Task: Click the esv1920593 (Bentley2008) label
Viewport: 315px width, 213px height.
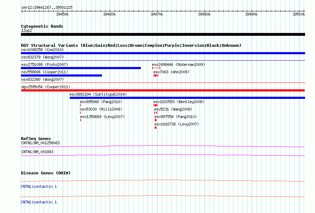Action: (179, 102)
